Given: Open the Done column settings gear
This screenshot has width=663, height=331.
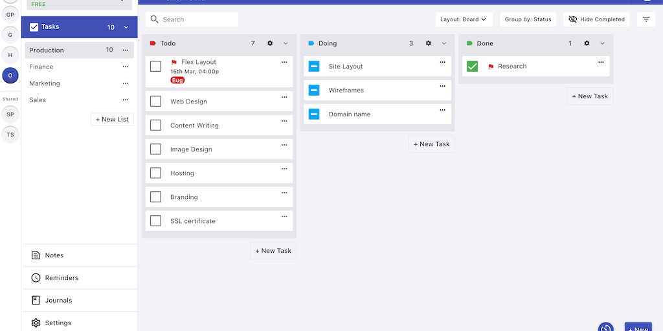Looking at the screenshot, I should tap(587, 43).
